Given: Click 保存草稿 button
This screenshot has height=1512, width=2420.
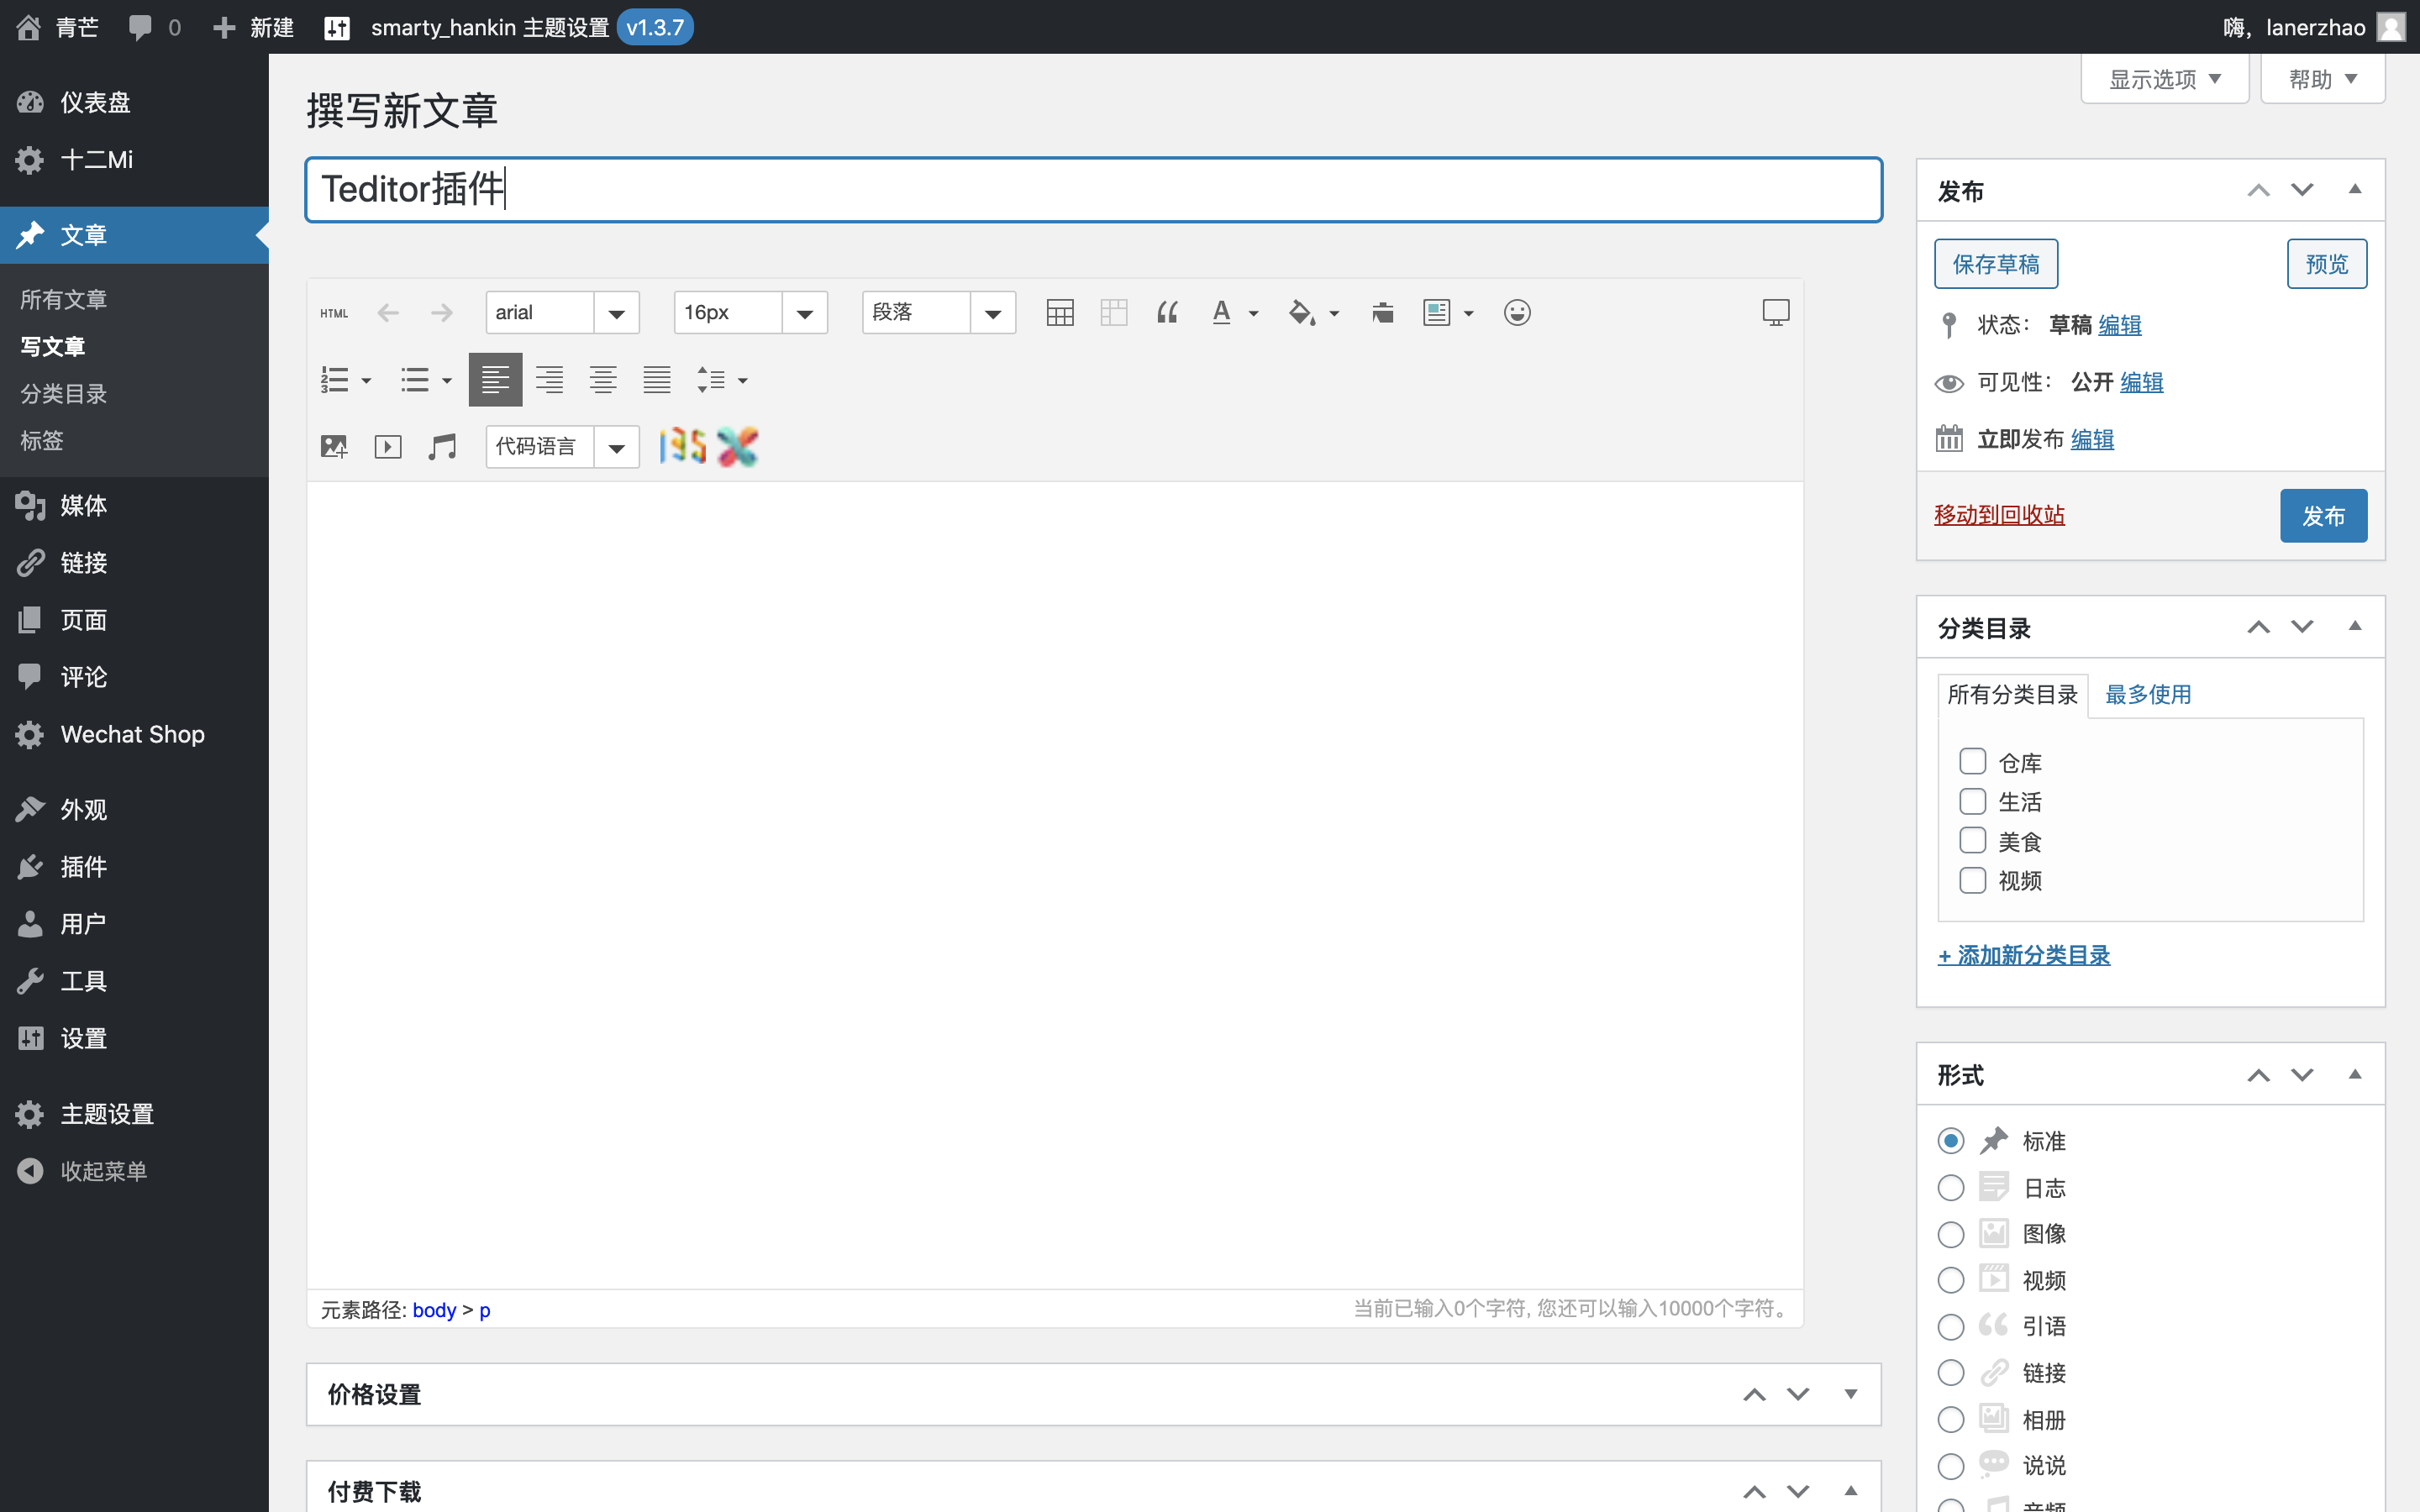Looking at the screenshot, I should coord(1996,264).
